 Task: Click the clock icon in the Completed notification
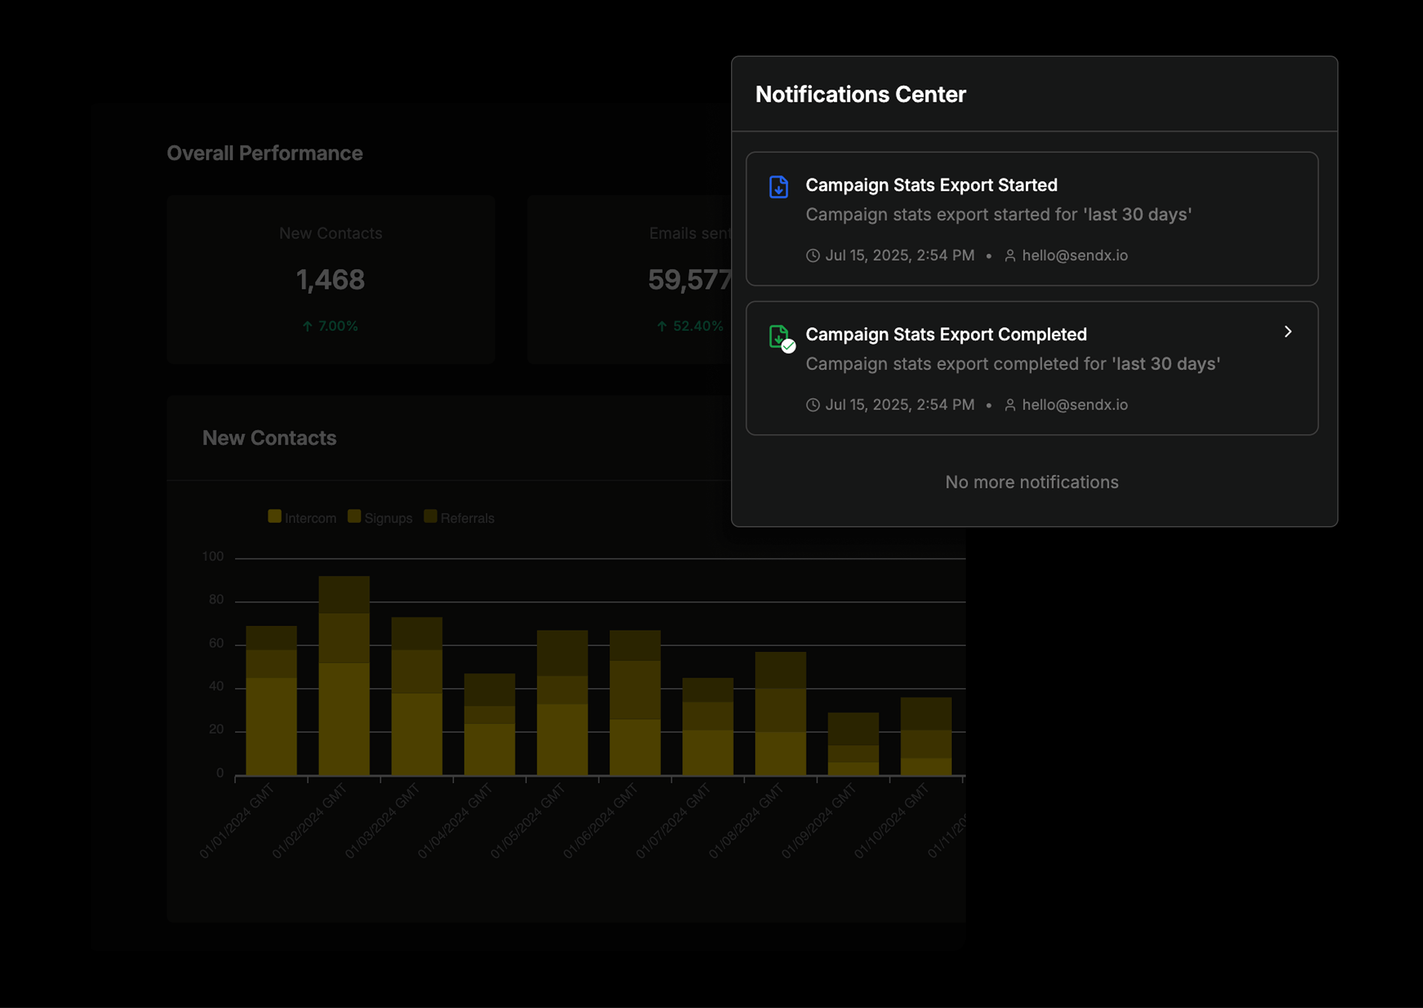click(813, 406)
